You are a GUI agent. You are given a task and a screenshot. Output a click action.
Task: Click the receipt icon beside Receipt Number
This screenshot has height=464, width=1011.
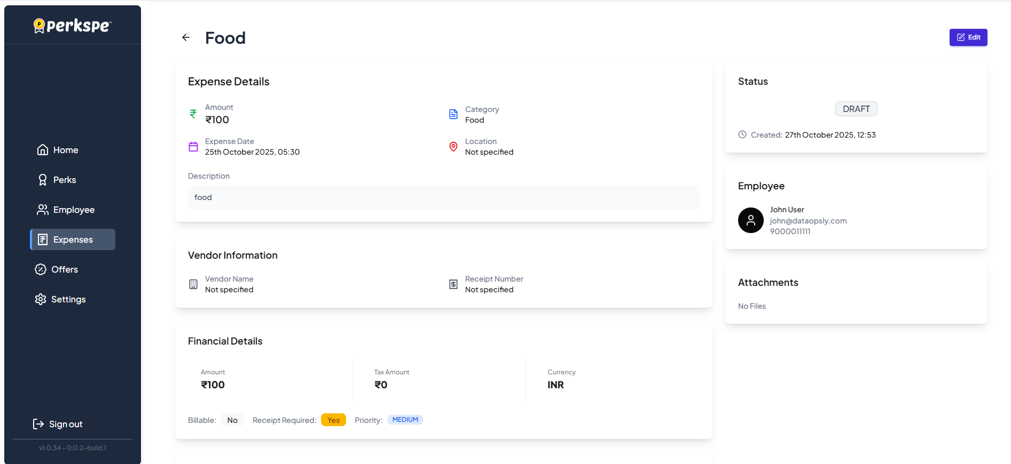453,284
